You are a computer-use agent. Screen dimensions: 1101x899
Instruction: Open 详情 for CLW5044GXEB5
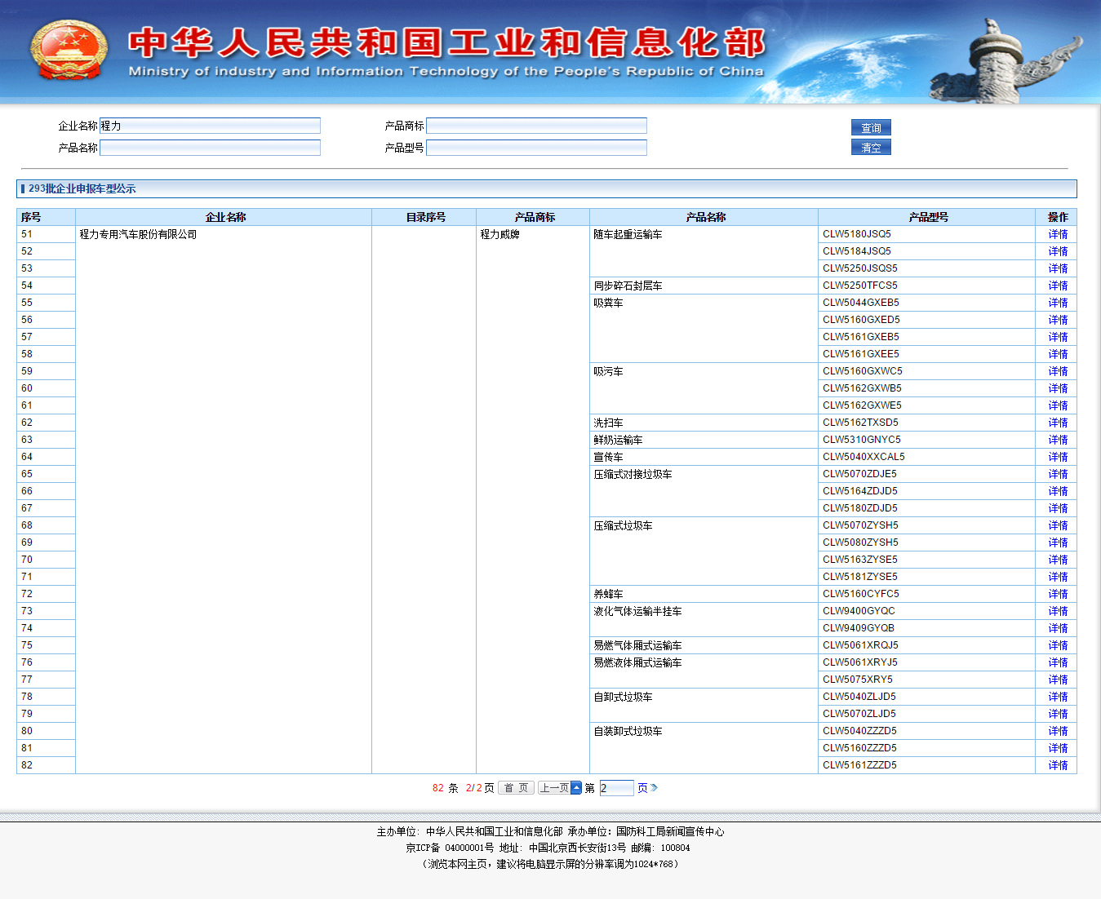pos(1058,303)
